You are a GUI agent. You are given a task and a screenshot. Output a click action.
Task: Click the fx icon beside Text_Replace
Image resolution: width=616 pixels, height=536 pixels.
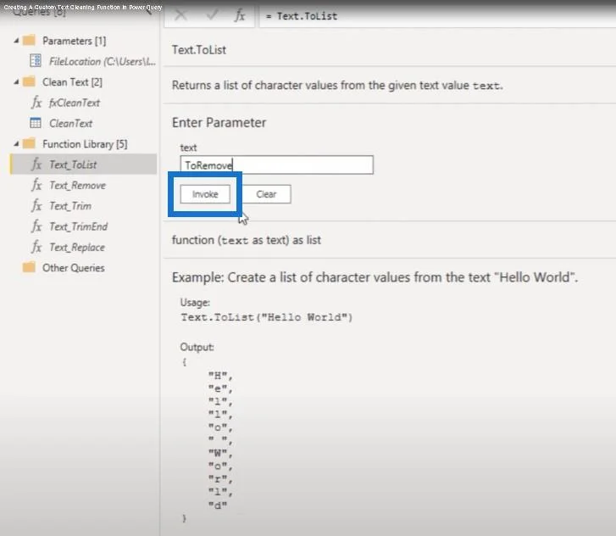(36, 248)
